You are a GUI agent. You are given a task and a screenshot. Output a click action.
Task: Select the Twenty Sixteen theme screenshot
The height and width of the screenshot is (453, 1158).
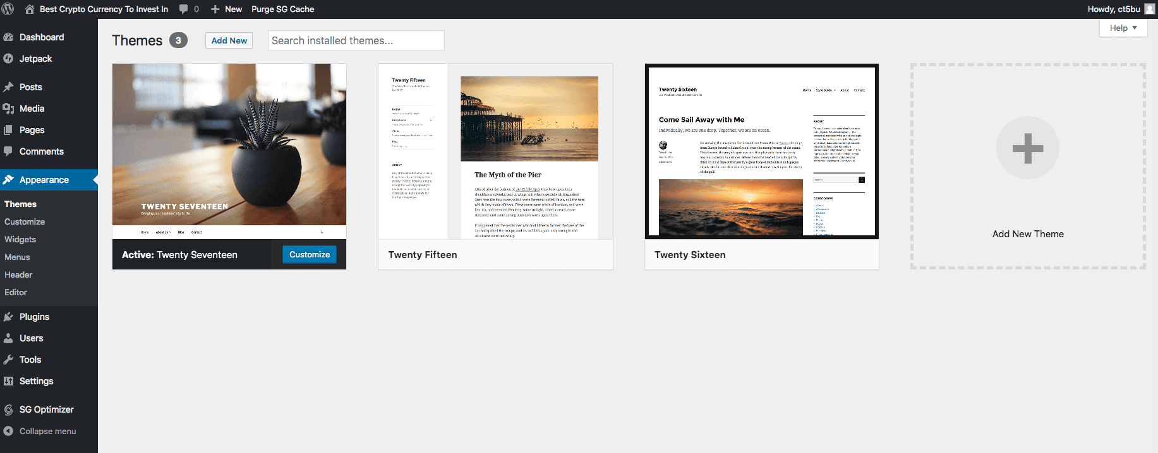click(x=762, y=151)
